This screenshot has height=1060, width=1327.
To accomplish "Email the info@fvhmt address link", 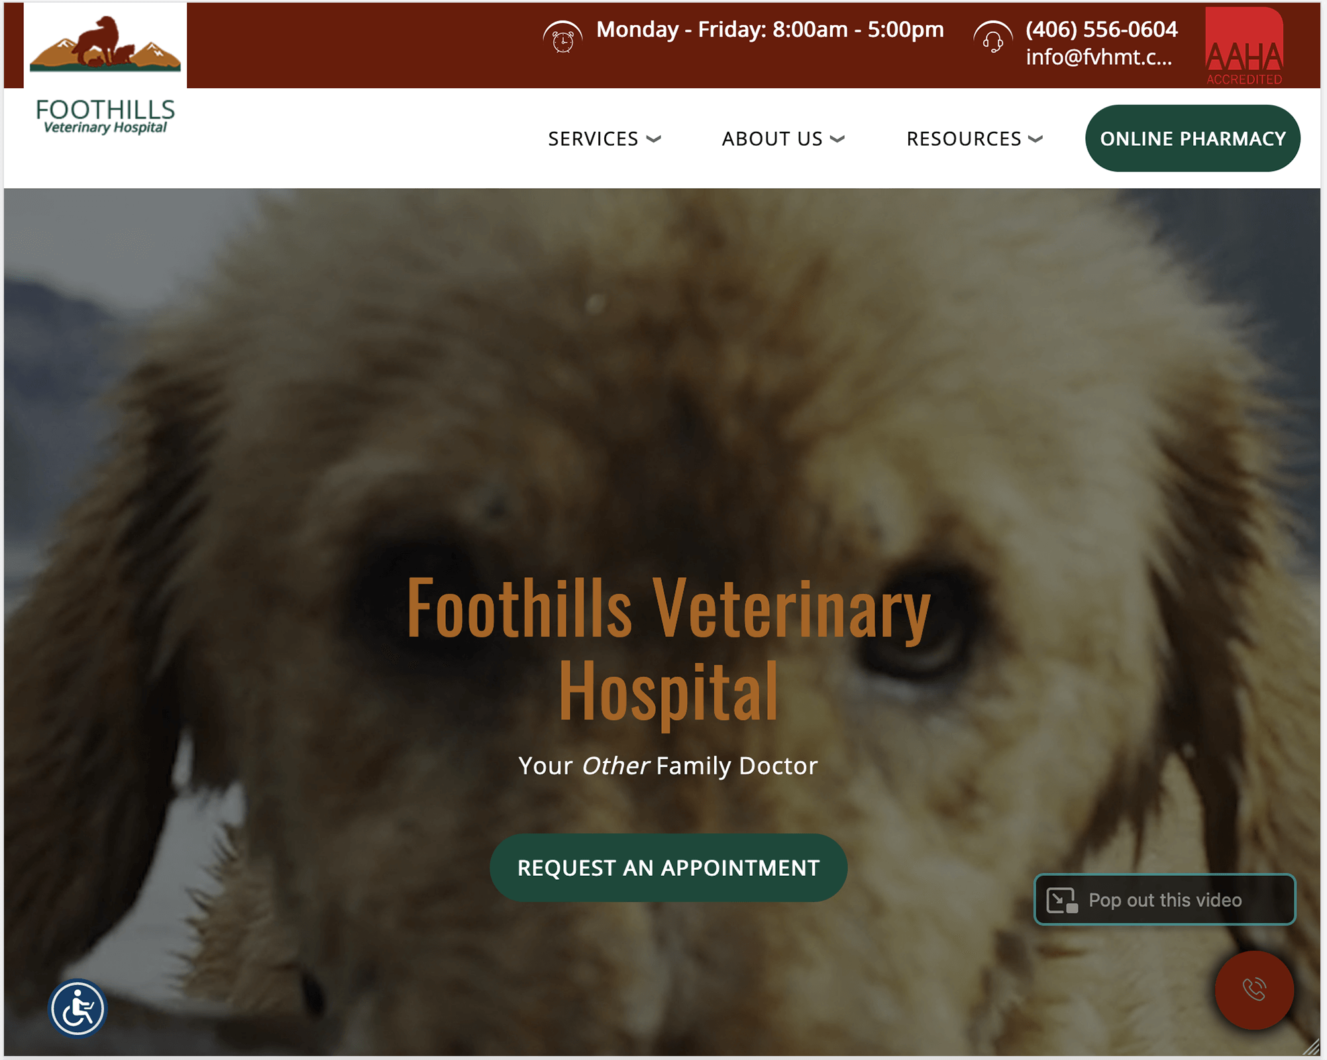I will [1099, 58].
